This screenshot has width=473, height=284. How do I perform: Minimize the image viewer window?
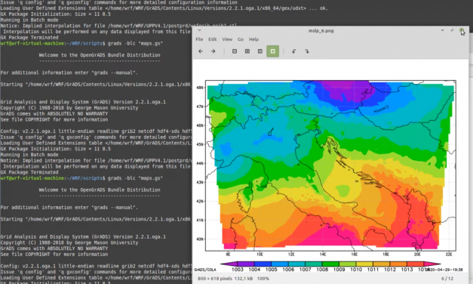point(442,30)
